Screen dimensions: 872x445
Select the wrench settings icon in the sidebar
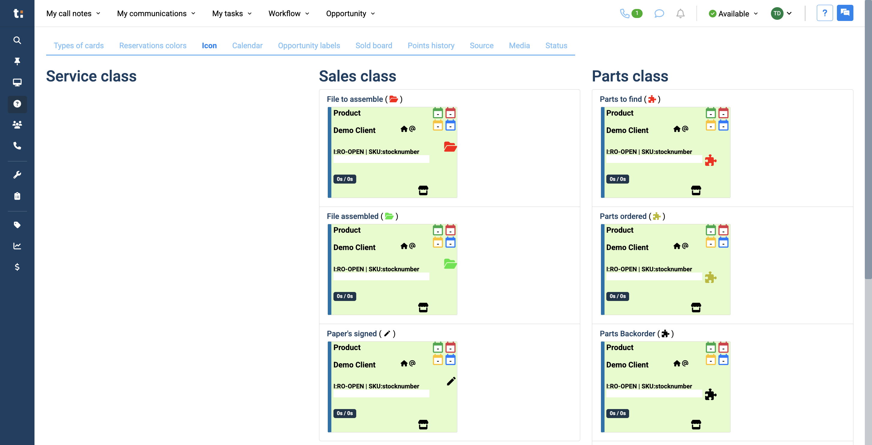pos(17,174)
